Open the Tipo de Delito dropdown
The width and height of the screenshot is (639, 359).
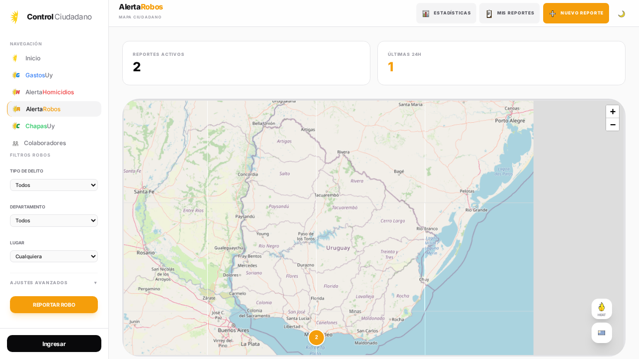tap(54, 185)
